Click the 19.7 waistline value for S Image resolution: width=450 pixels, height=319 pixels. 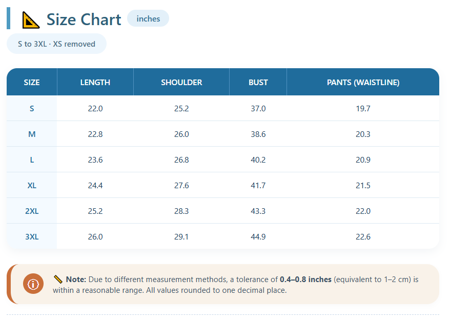[x=363, y=108]
